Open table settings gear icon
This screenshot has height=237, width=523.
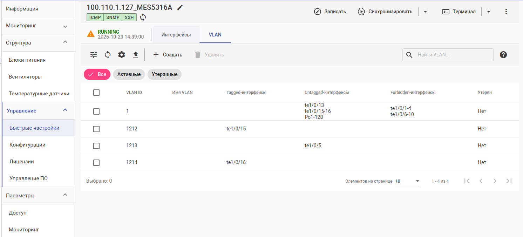pos(121,55)
